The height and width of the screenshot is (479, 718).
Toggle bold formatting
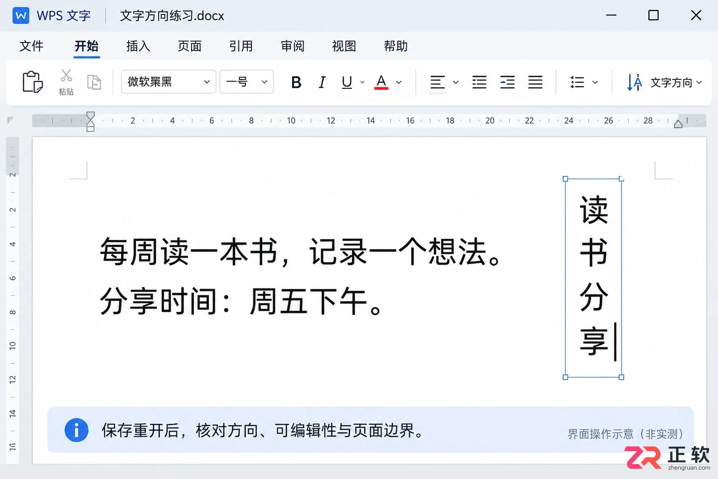(x=296, y=82)
